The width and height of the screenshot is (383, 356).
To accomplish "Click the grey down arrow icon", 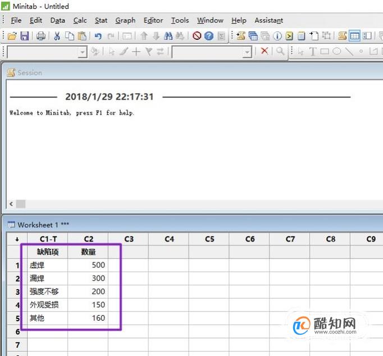I will click(x=156, y=36).
